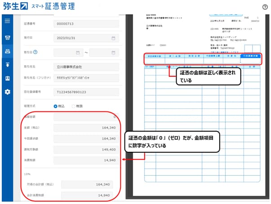Select the 税抜 radio button
The height and width of the screenshot is (204, 271).
[x=74, y=106]
